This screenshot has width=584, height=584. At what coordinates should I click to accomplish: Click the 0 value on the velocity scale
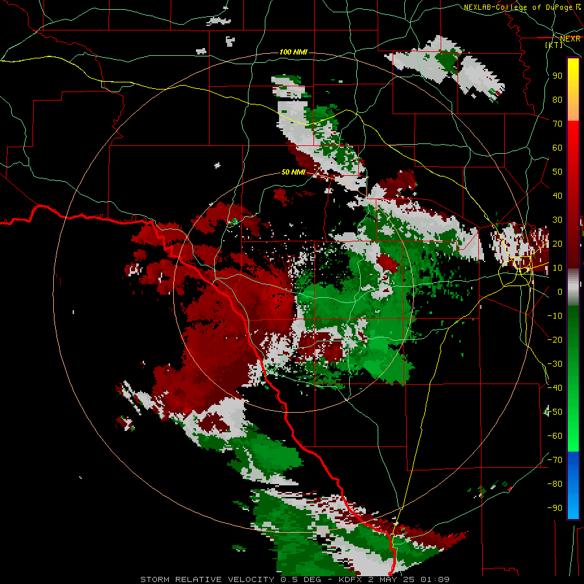[560, 291]
